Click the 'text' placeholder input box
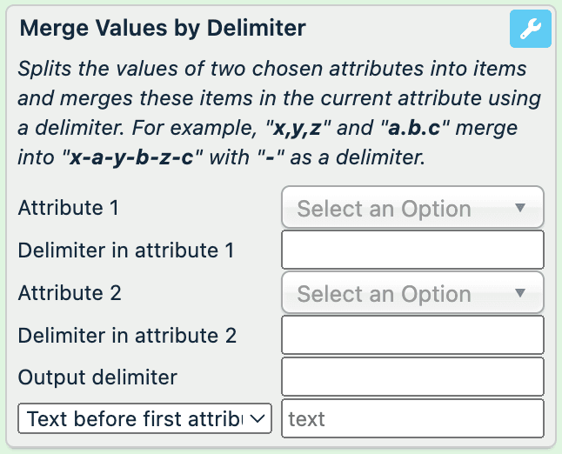 412,419
